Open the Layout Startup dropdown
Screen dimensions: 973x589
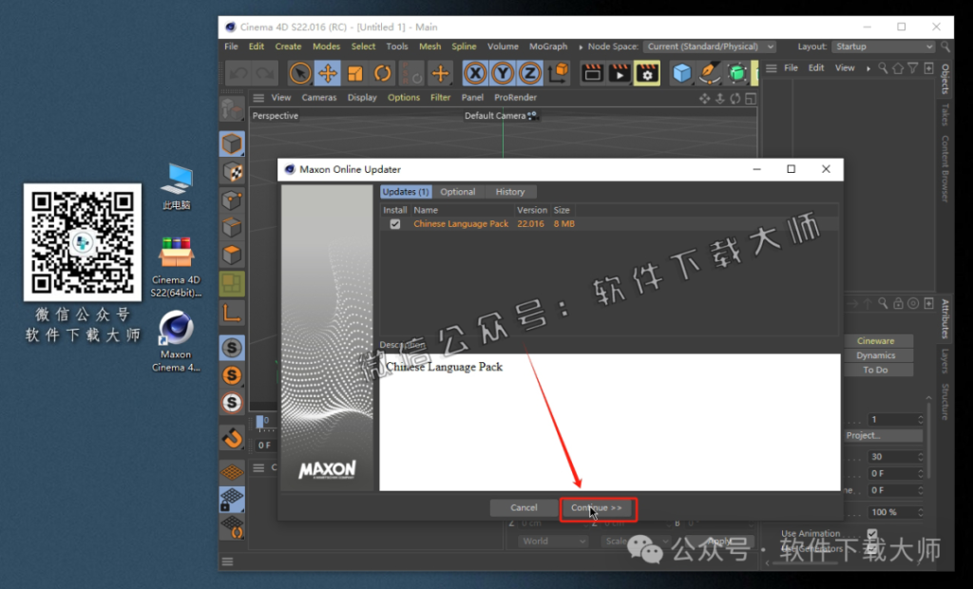(x=883, y=47)
